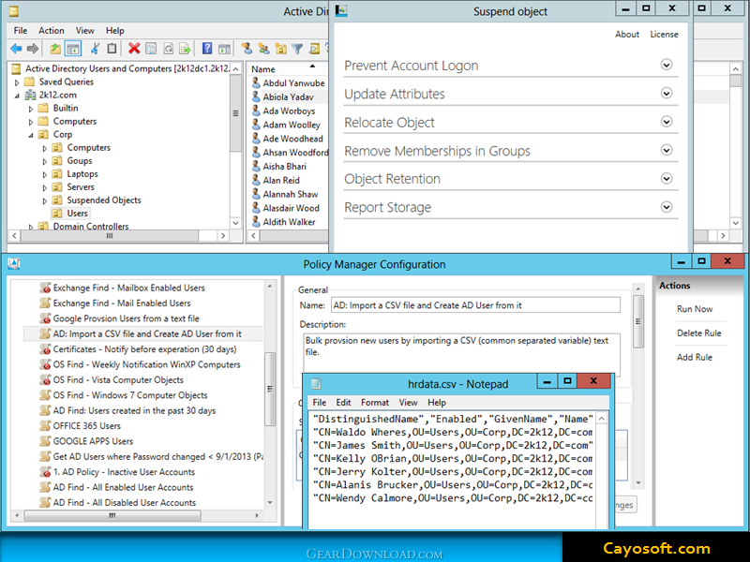Click the Refresh icon in Active Directory toolbar

click(x=169, y=49)
